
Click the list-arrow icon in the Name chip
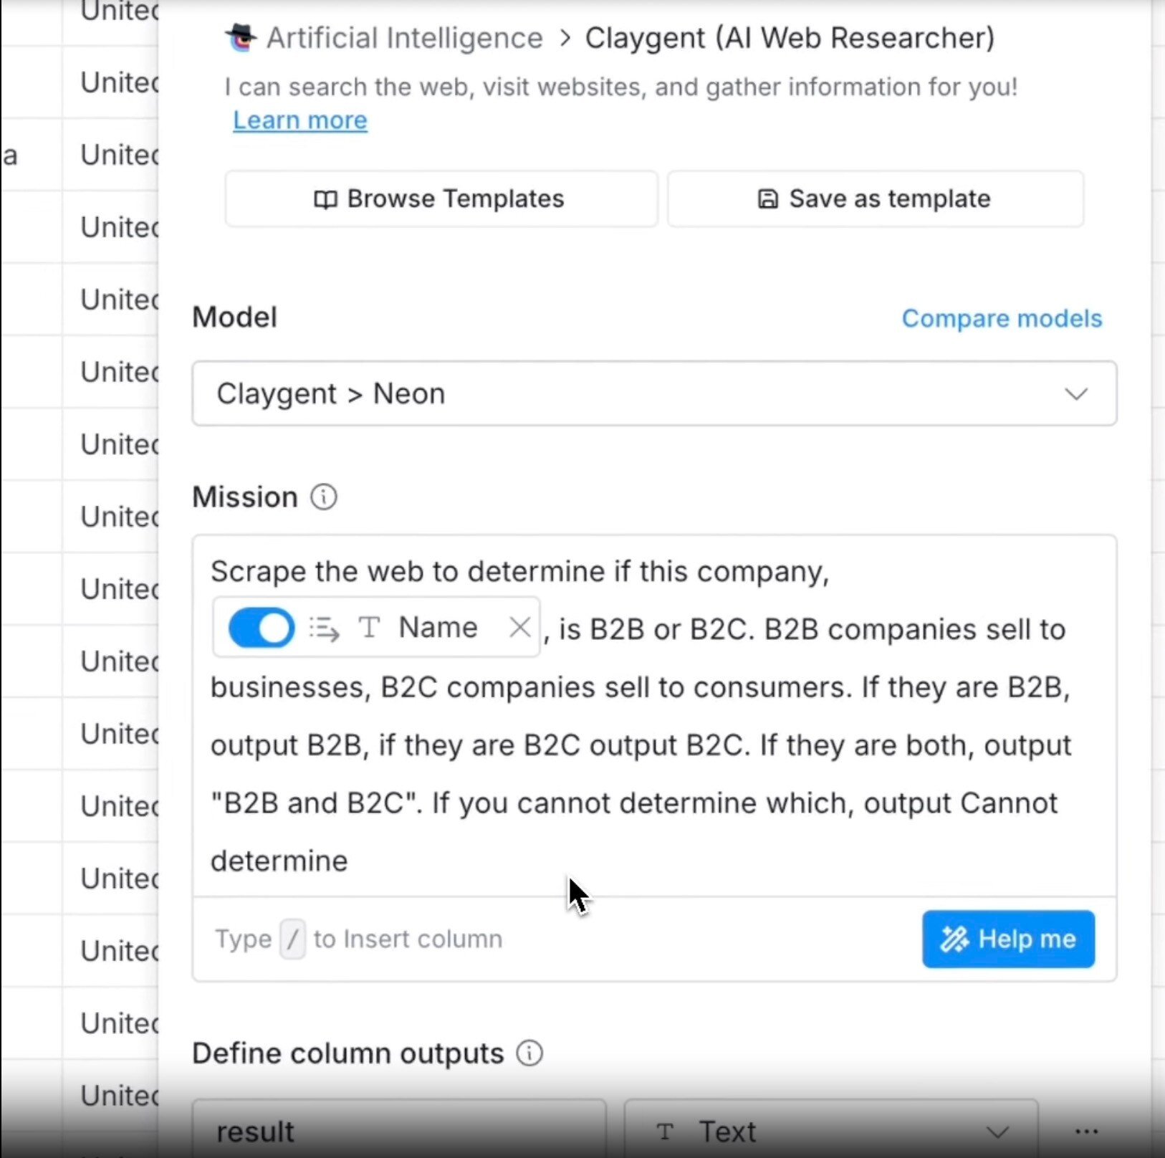coord(324,628)
